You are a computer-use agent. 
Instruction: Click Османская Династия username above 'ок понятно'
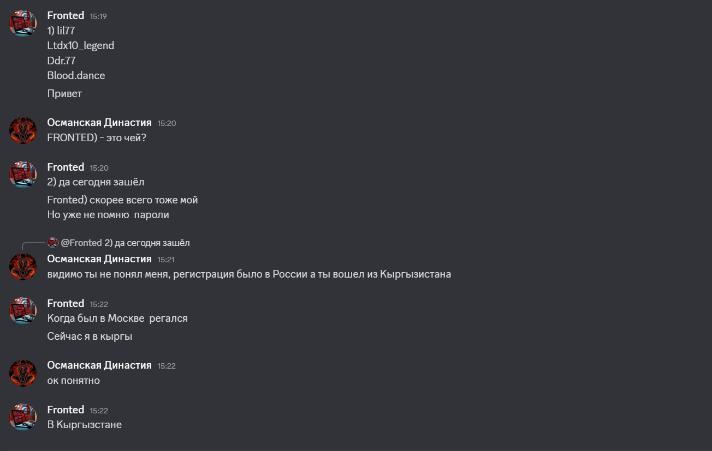[99, 365]
